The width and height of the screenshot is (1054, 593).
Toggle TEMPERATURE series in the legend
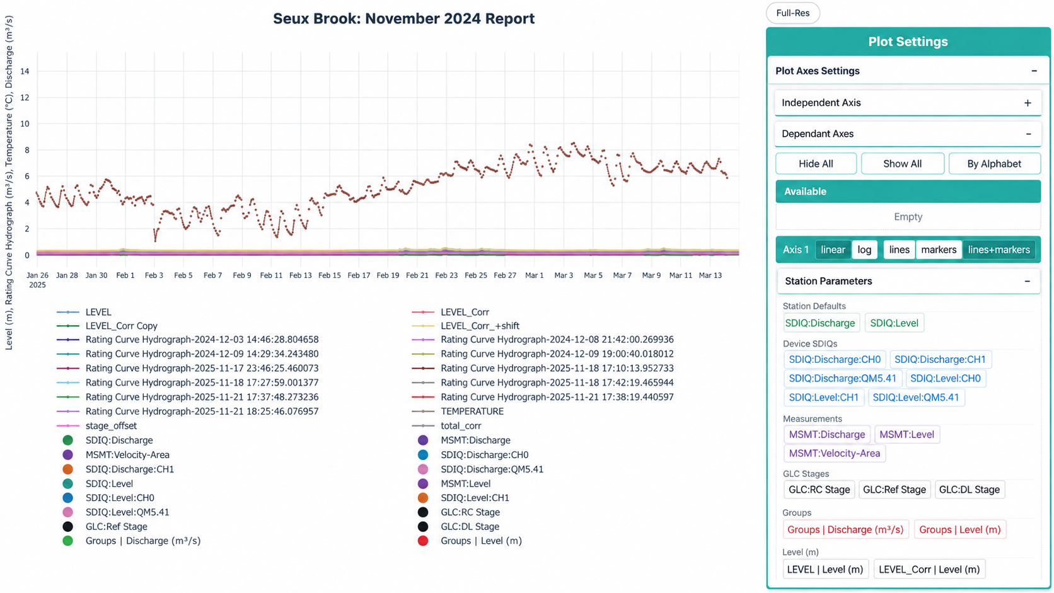point(472,412)
